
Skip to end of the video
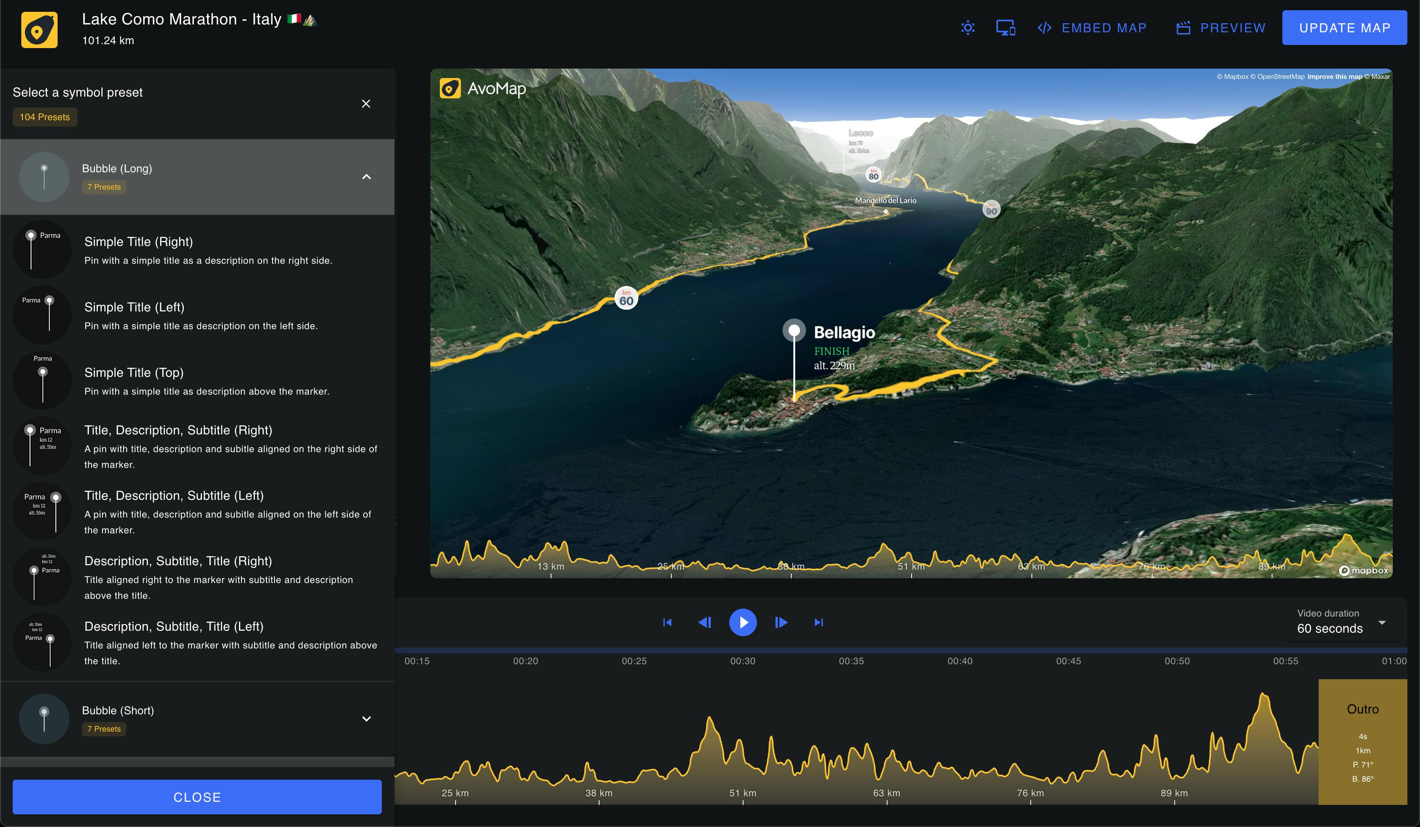click(x=819, y=622)
